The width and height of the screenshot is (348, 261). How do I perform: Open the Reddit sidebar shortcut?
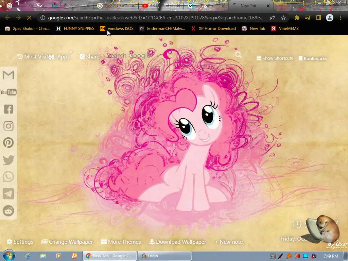[x=8, y=211]
